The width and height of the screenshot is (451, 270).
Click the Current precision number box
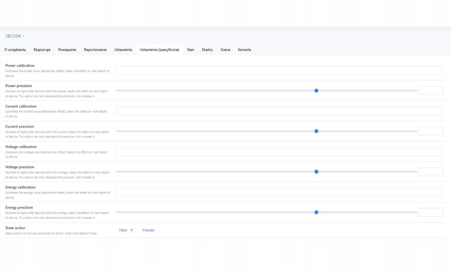point(431,131)
